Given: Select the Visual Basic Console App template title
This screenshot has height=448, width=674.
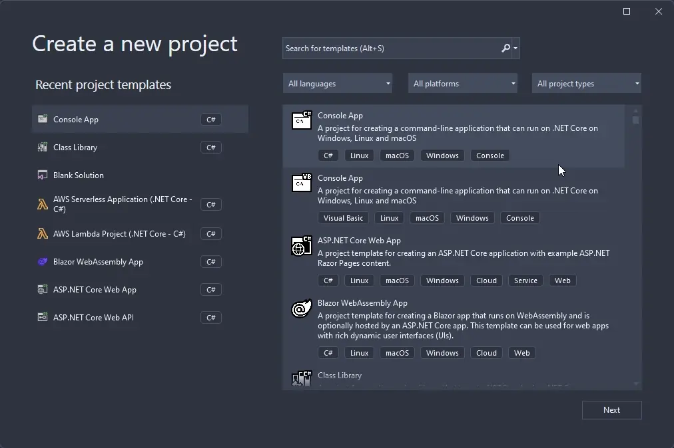Looking at the screenshot, I should (x=340, y=177).
